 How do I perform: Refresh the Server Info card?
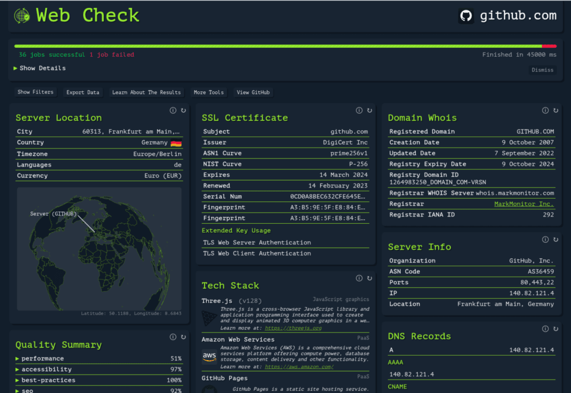coord(556,239)
